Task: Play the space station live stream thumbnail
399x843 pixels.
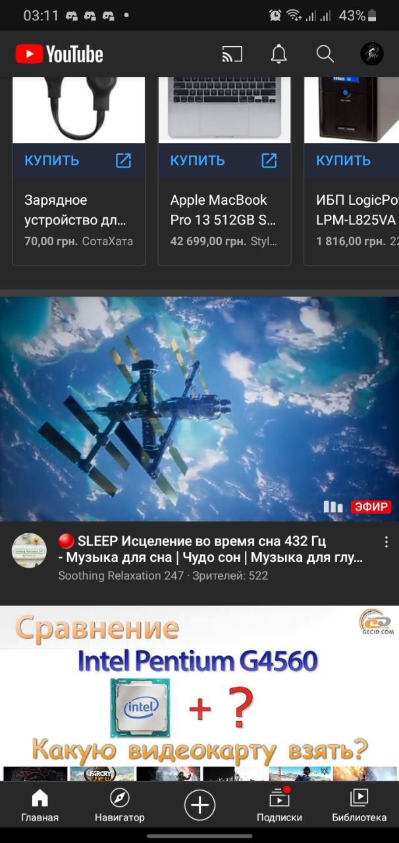Action: click(x=199, y=409)
